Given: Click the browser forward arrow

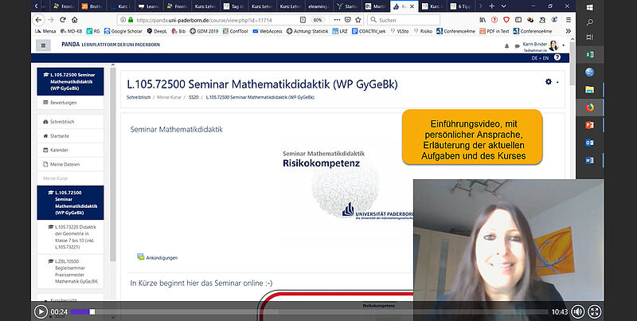Looking at the screenshot, I should [x=51, y=19].
